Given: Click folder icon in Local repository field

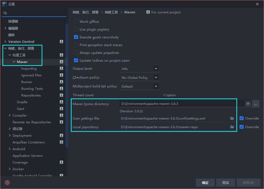Looking at the screenshot, I should pyautogui.click(x=232, y=127).
